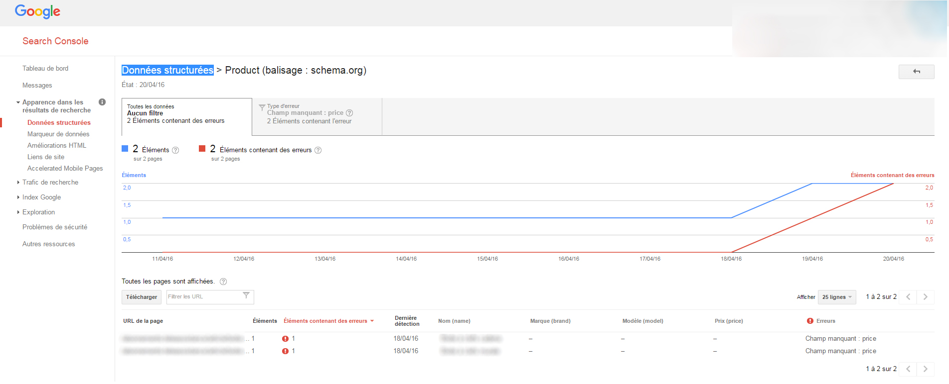Screen dimensions: 949x384
Task: Expand Index Google menu section
Action: click(x=41, y=197)
